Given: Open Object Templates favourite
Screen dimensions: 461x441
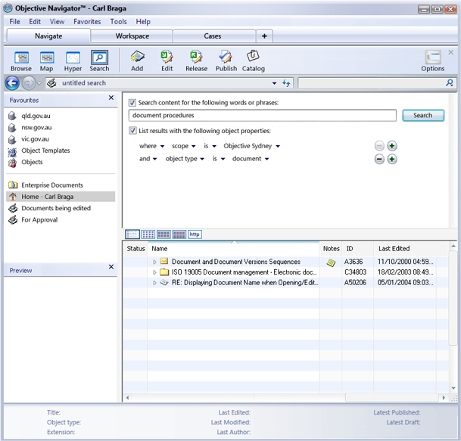Looking at the screenshot, I should point(45,151).
